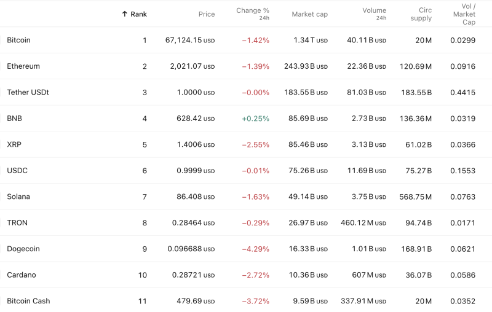This screenshot has width=492, height=312.
Task: Open the Ethereum coin link
Action: pyautogui.click(x=23, y=66)
